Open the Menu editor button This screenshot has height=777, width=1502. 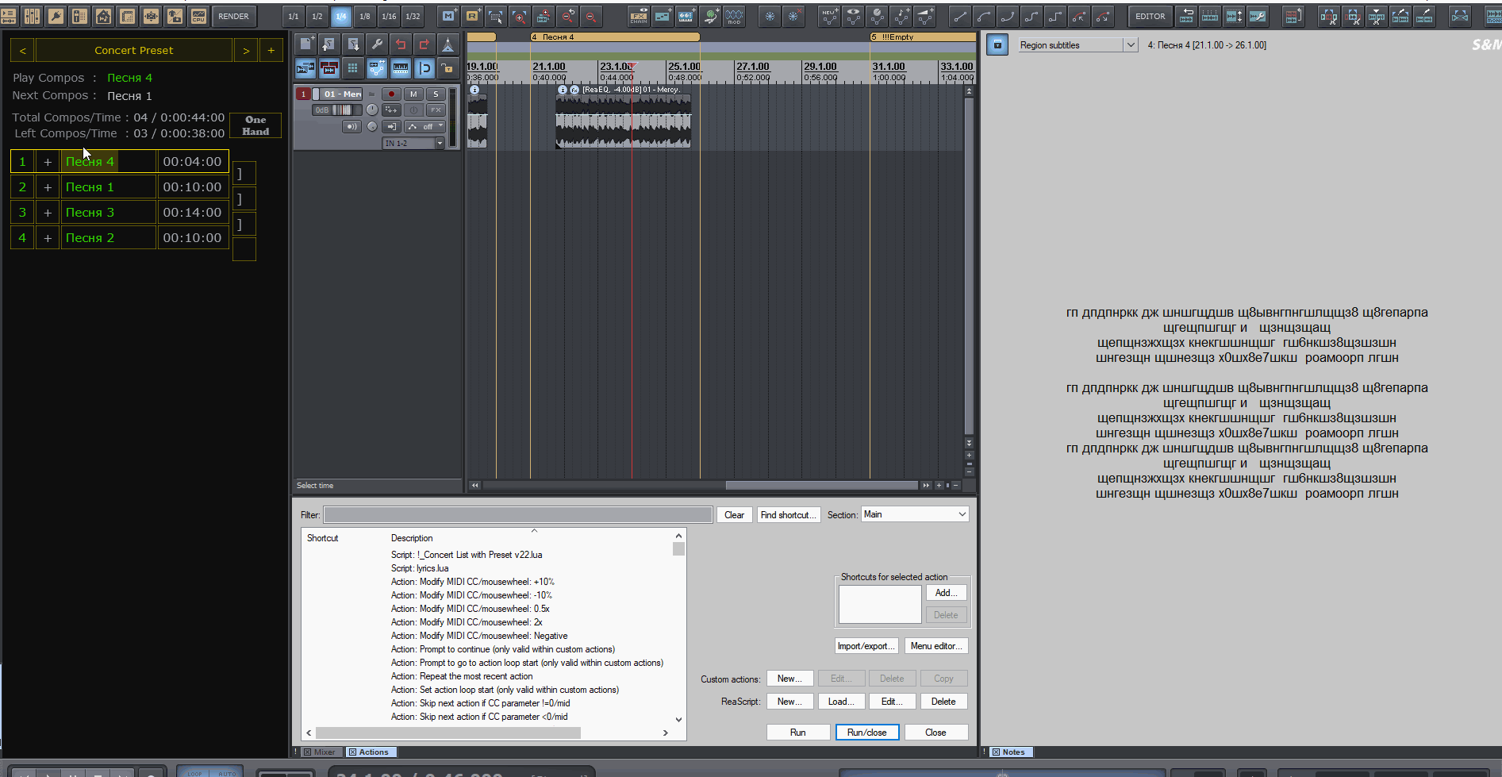pyautogui.click(x=936, y=646)
